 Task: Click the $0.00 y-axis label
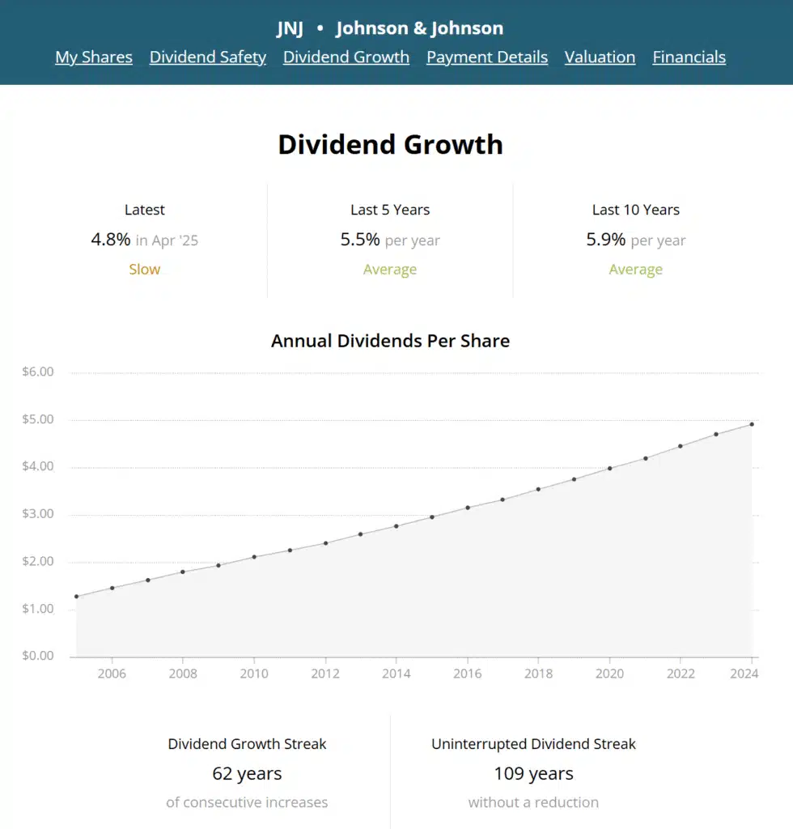(37, 656)
